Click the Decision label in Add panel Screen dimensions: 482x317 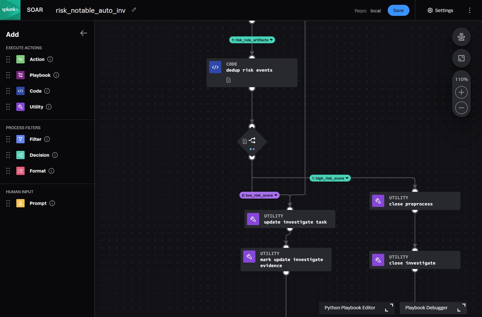coord(39,155)
